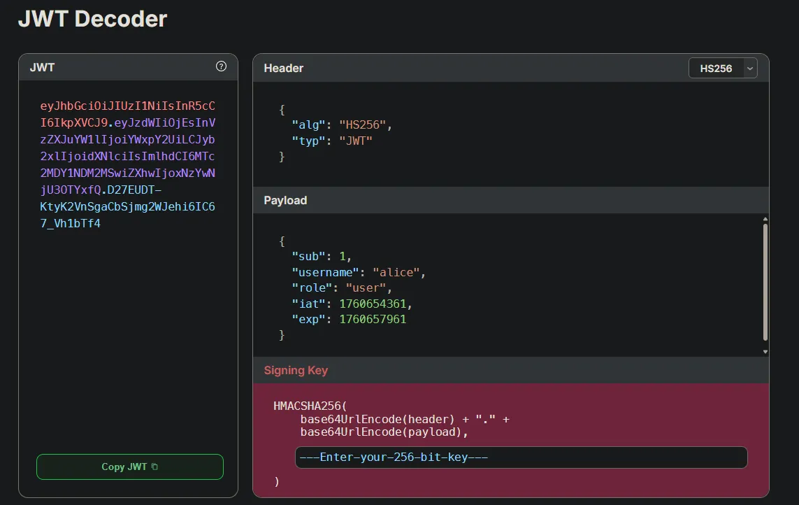Click the dropdown chevron next to HS256
The image size is (799, 505).
point(749,68)
